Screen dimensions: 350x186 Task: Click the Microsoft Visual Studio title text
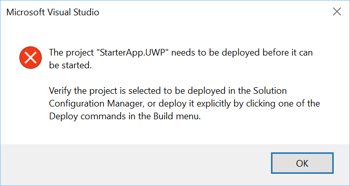(52, 12)
